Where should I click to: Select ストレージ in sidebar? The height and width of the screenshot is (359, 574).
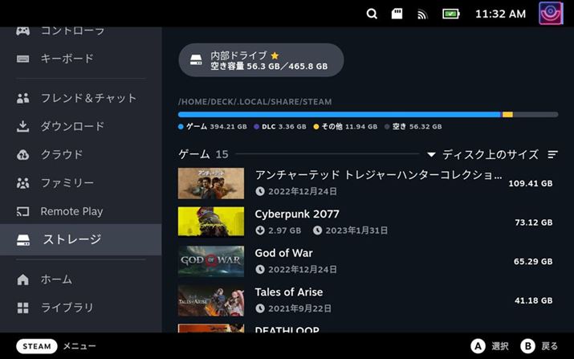coord(80,239)
